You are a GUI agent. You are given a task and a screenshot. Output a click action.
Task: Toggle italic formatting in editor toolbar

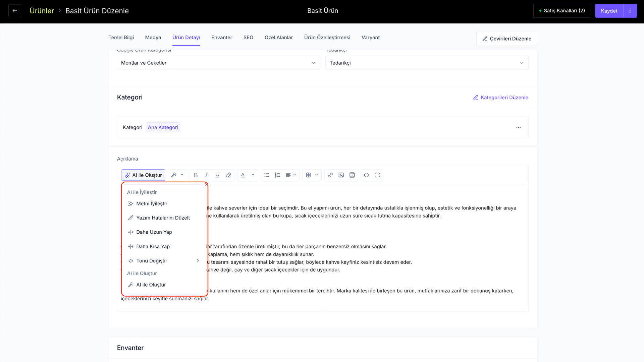[x=206, y=175]
